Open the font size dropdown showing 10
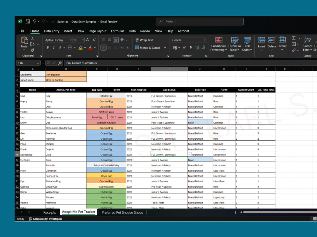 pos(83,40)
